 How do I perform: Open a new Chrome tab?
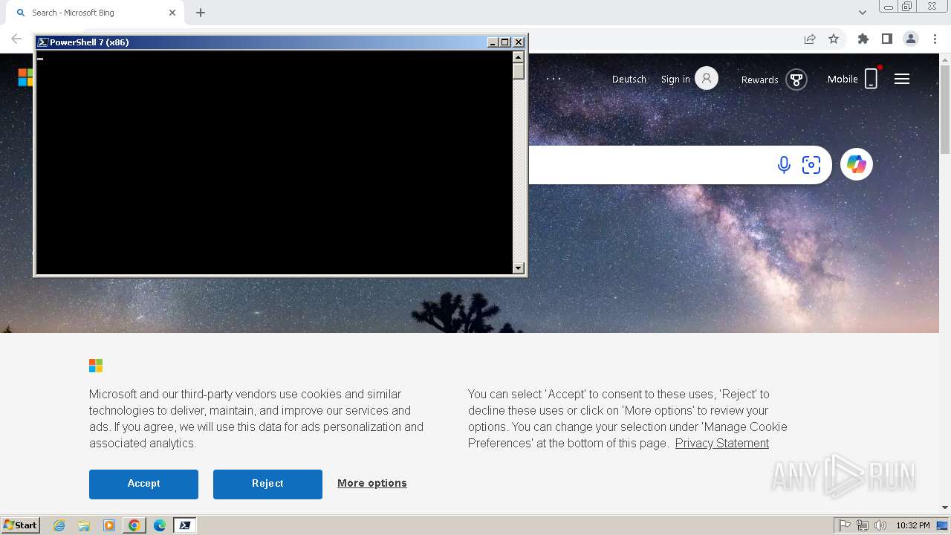201,13
